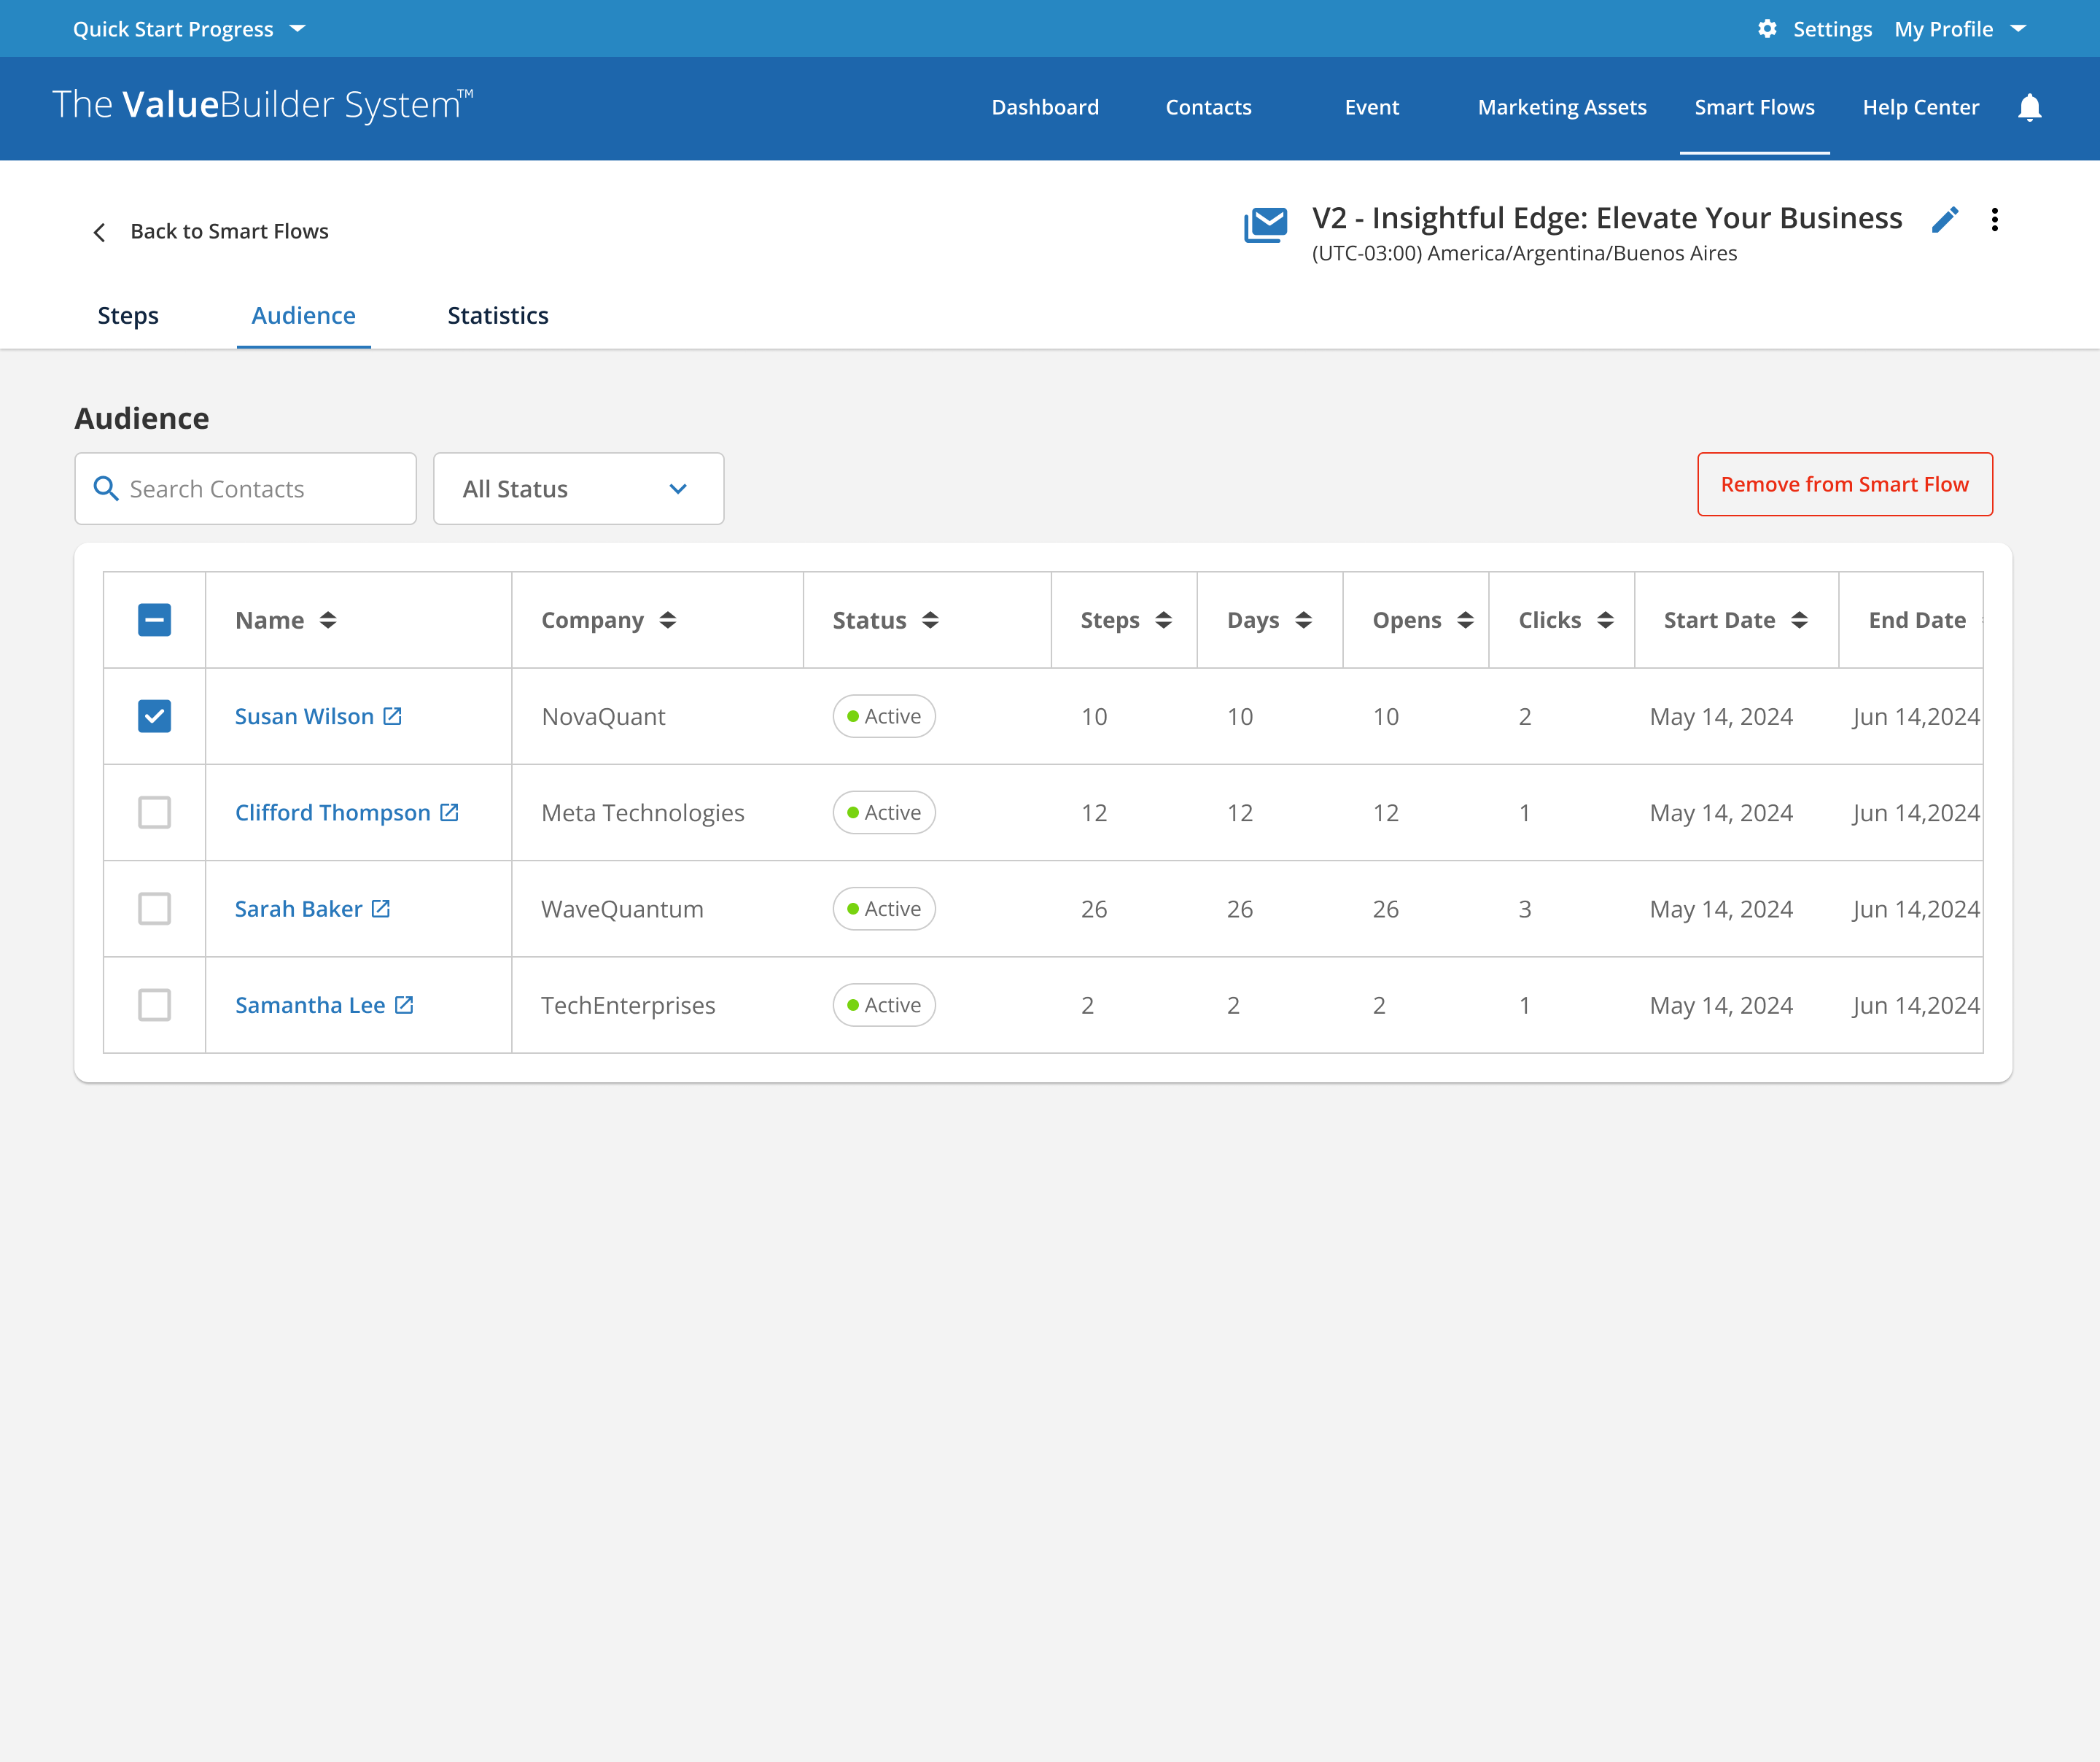Open Samantha Lee's contact link

click(x=403, y=1005)
